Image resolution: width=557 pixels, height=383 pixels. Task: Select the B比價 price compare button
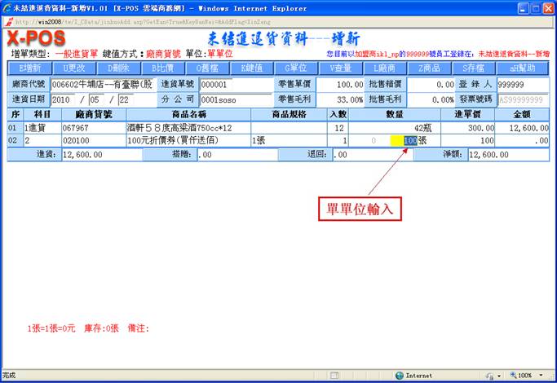[163, 68]
